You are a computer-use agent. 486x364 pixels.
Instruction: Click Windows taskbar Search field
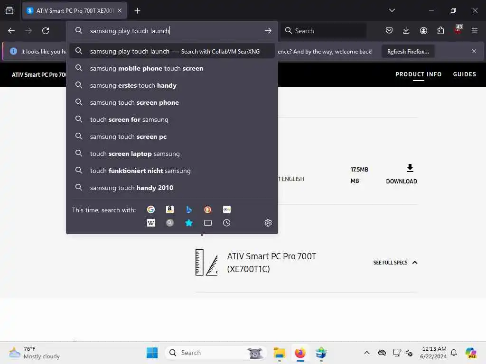coord(216,353)
